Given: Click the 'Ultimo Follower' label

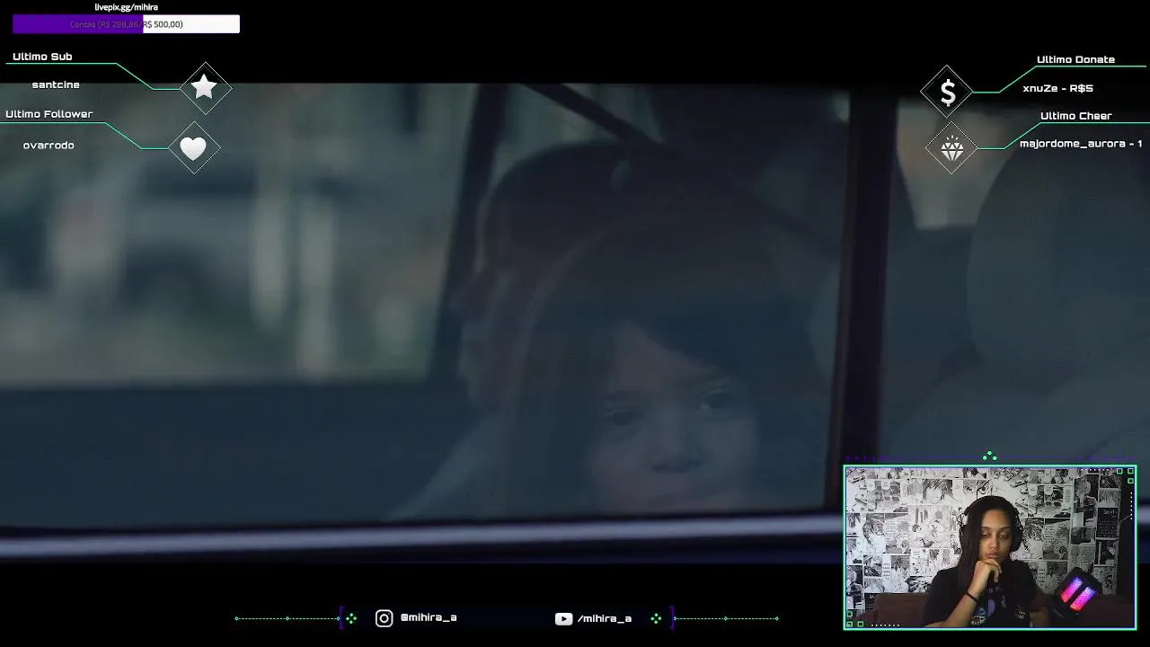Looking at the screenshot, I should coord(49,114).
